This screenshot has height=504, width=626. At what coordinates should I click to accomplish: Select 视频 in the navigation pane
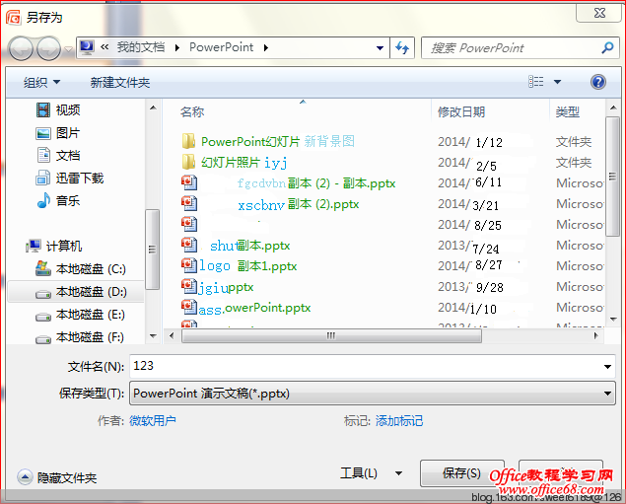click(x=58, y=109)
